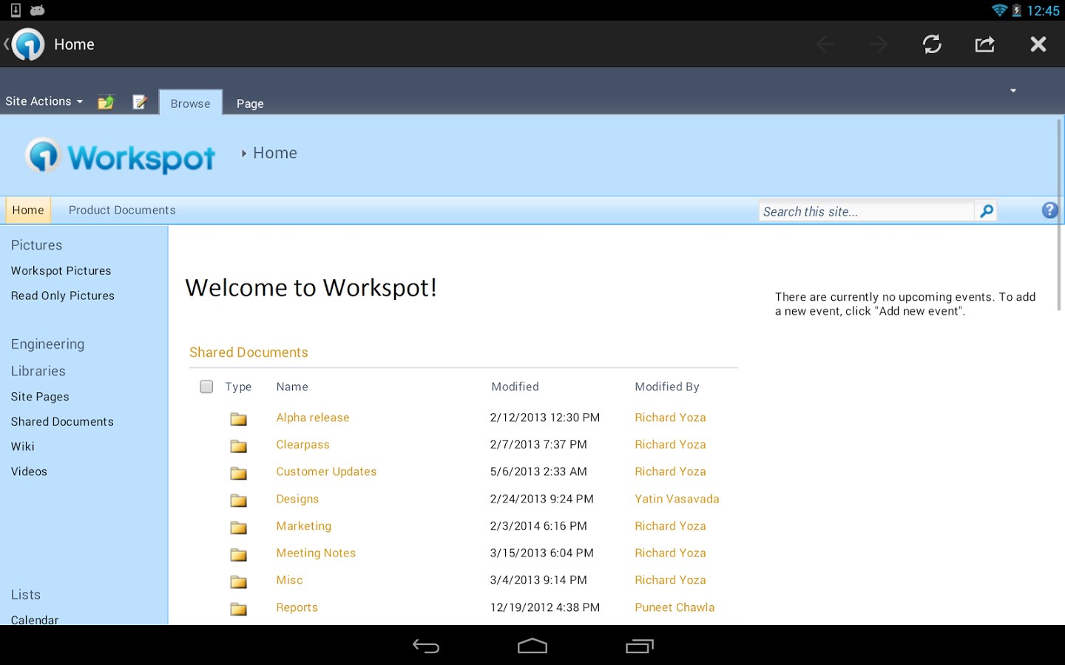
Task: Open Shared Documents in the sidebar
Action: tap(62, 421)
